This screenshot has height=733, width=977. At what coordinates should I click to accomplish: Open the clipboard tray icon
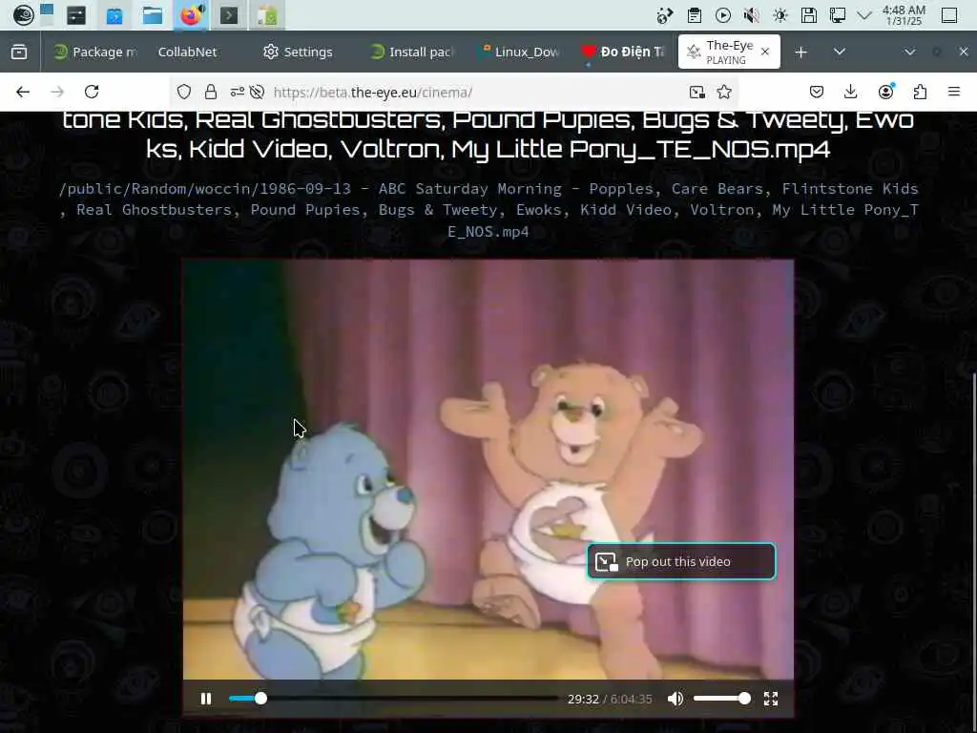tap(695, 15)
